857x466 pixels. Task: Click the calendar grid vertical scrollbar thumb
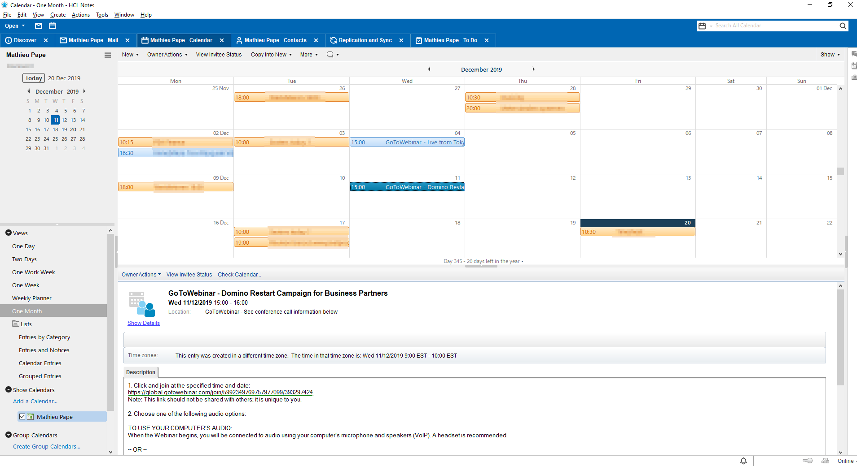pyautogui.click(x=840, y=171)
